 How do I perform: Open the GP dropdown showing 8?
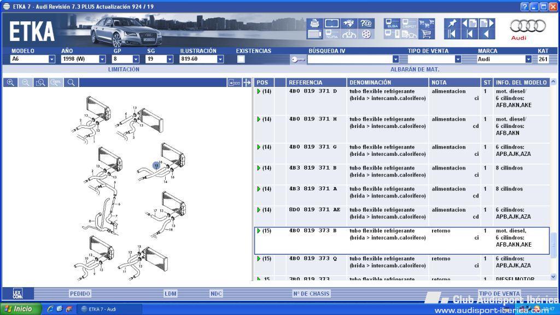pyautogui.click(x=136, y=59)
